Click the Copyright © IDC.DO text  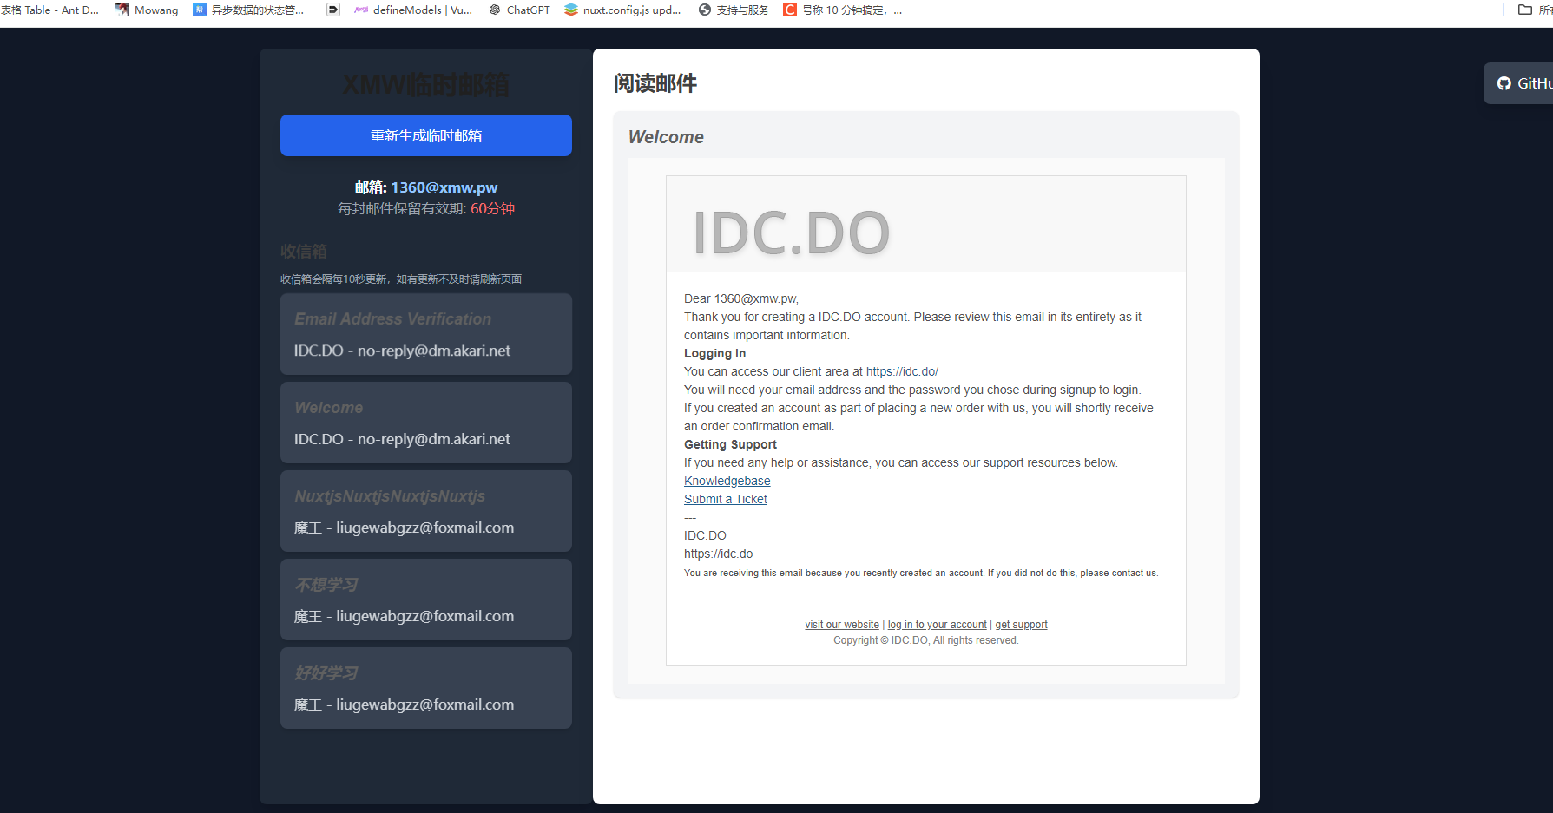(926, 640)
